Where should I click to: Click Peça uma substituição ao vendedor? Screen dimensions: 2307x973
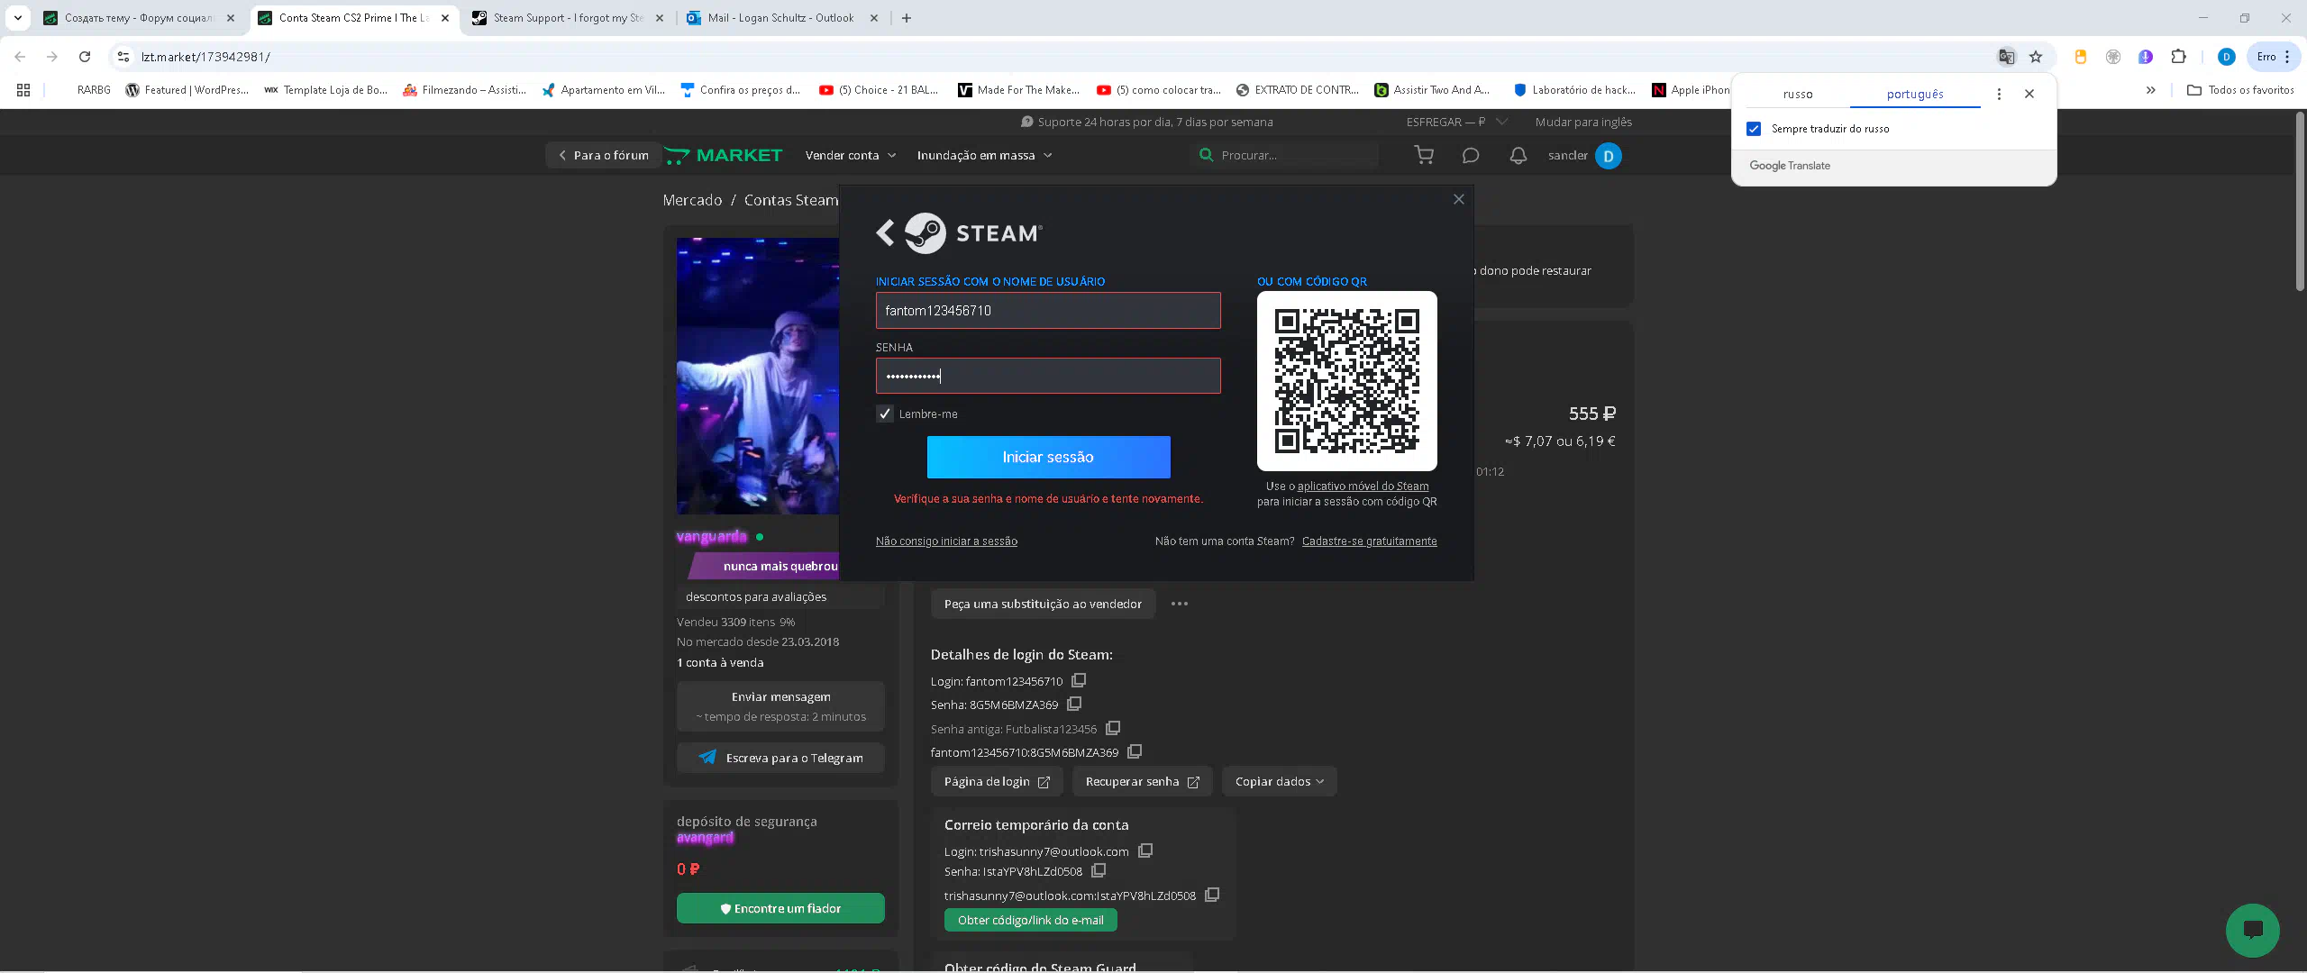[1043, 604]
